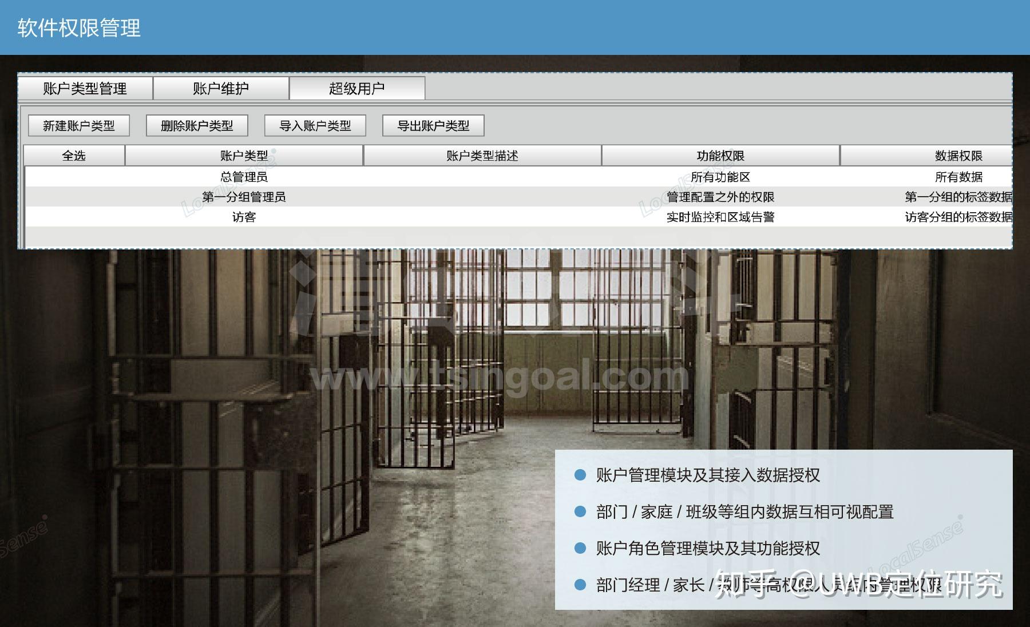Click the 实时监控和区域告警 cell

click(720, 217)
